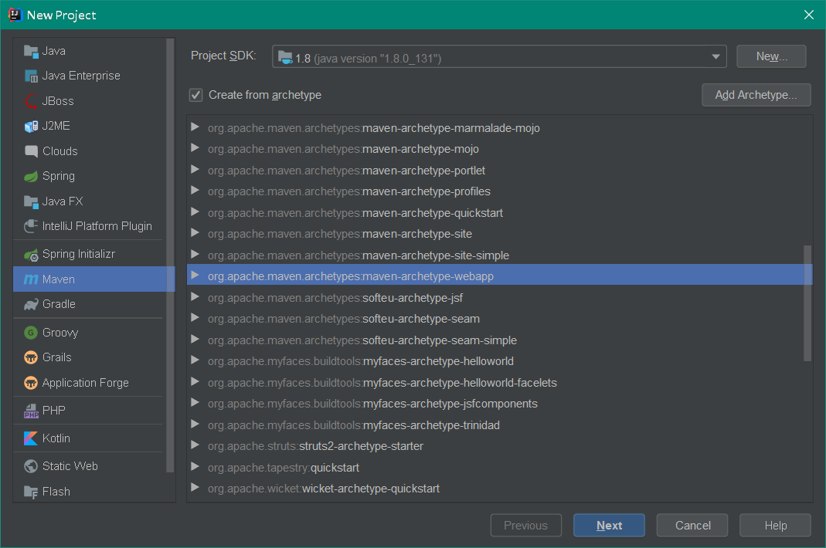Select the maven-archetype-profiles row
This screenshot has height=548, width=826.
coord(499,191)
